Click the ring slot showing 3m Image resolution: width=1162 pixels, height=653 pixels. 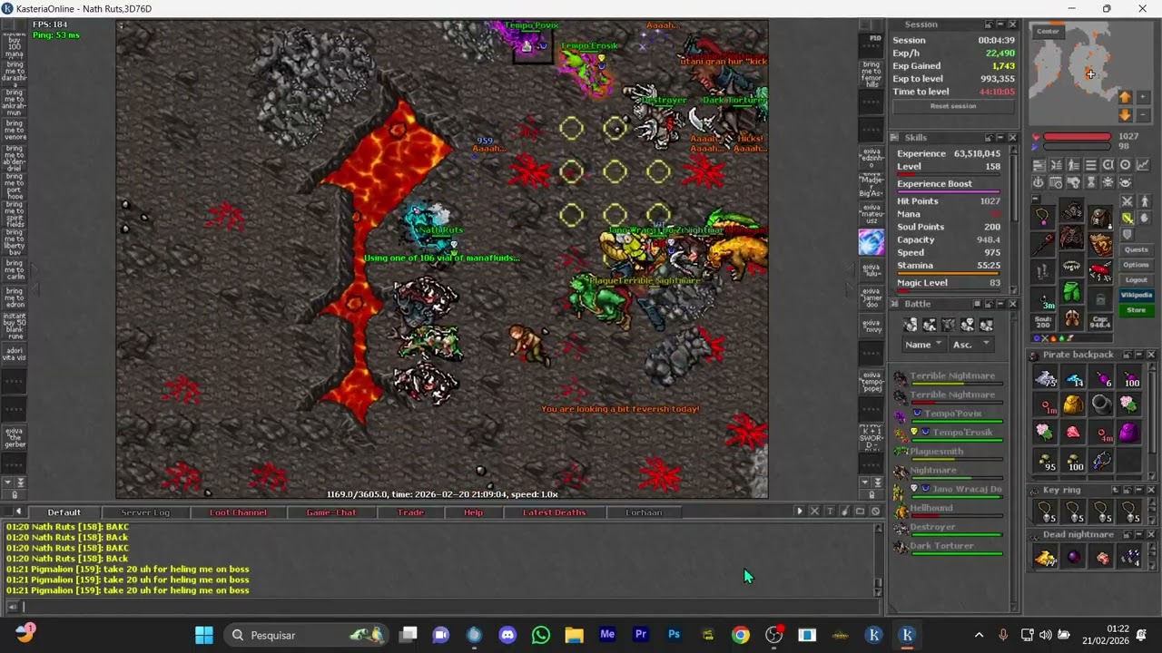coord(1043,299)
